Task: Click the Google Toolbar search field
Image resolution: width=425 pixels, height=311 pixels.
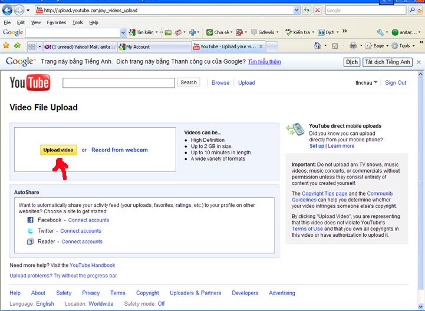Action: tap(73, 33)
